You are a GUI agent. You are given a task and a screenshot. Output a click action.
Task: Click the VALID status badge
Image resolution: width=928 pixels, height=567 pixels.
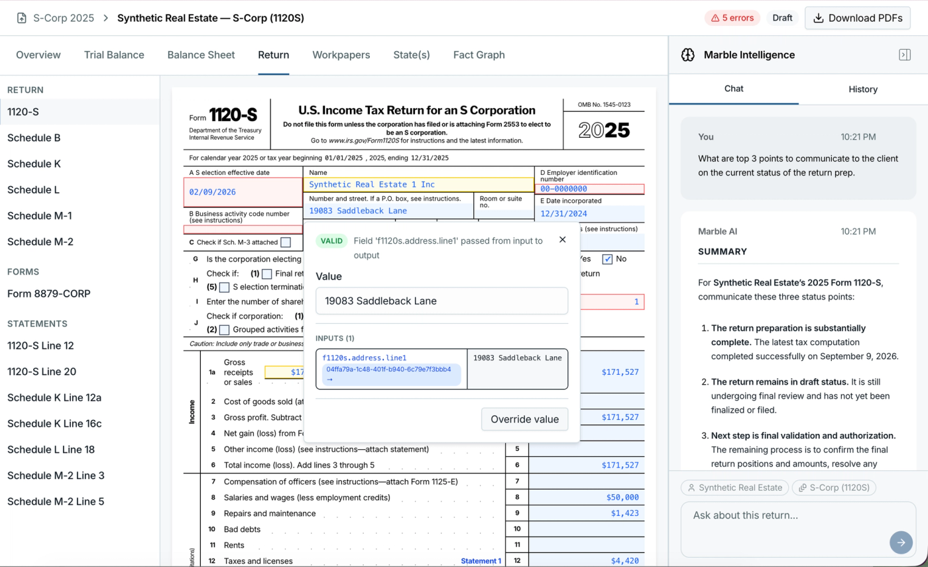coord(331,241)
